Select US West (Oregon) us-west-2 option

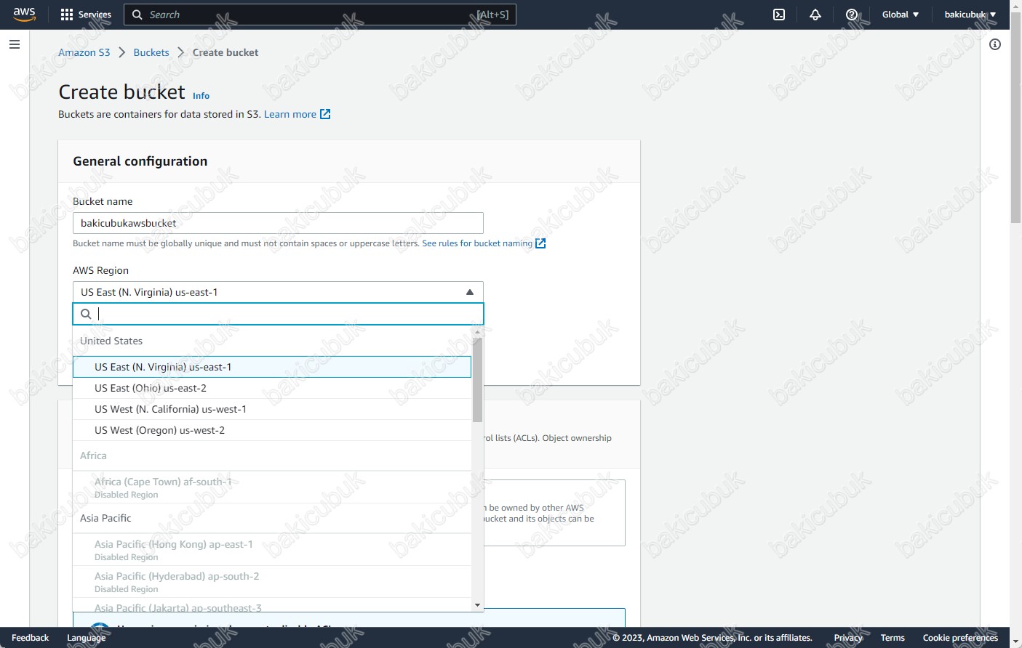[x=272, y=430]
